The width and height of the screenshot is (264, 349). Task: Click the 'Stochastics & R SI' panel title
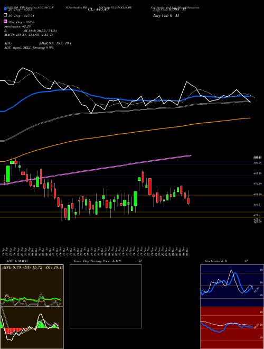coord(226,261)
